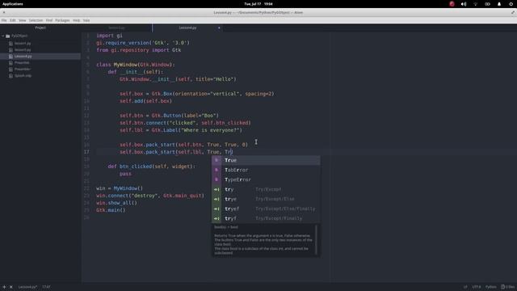Open the Find menu

pos(49,20)
